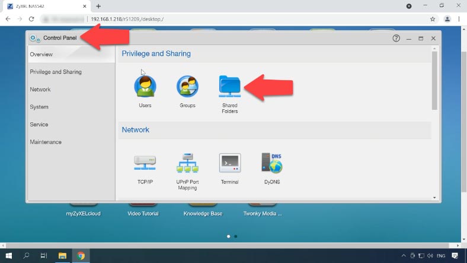
Task: Click the Control Panel scrollbar down arrow
Action: (x=434, y=198)
